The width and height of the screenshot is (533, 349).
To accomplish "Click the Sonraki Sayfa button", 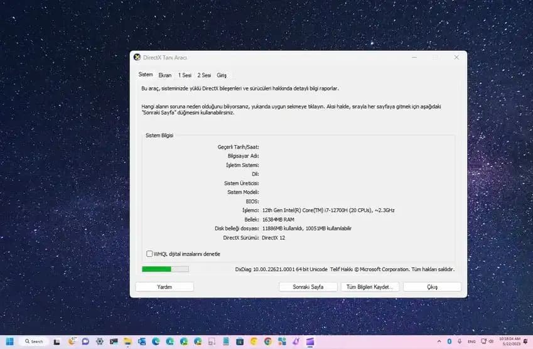I will click(x=308, y=287).
